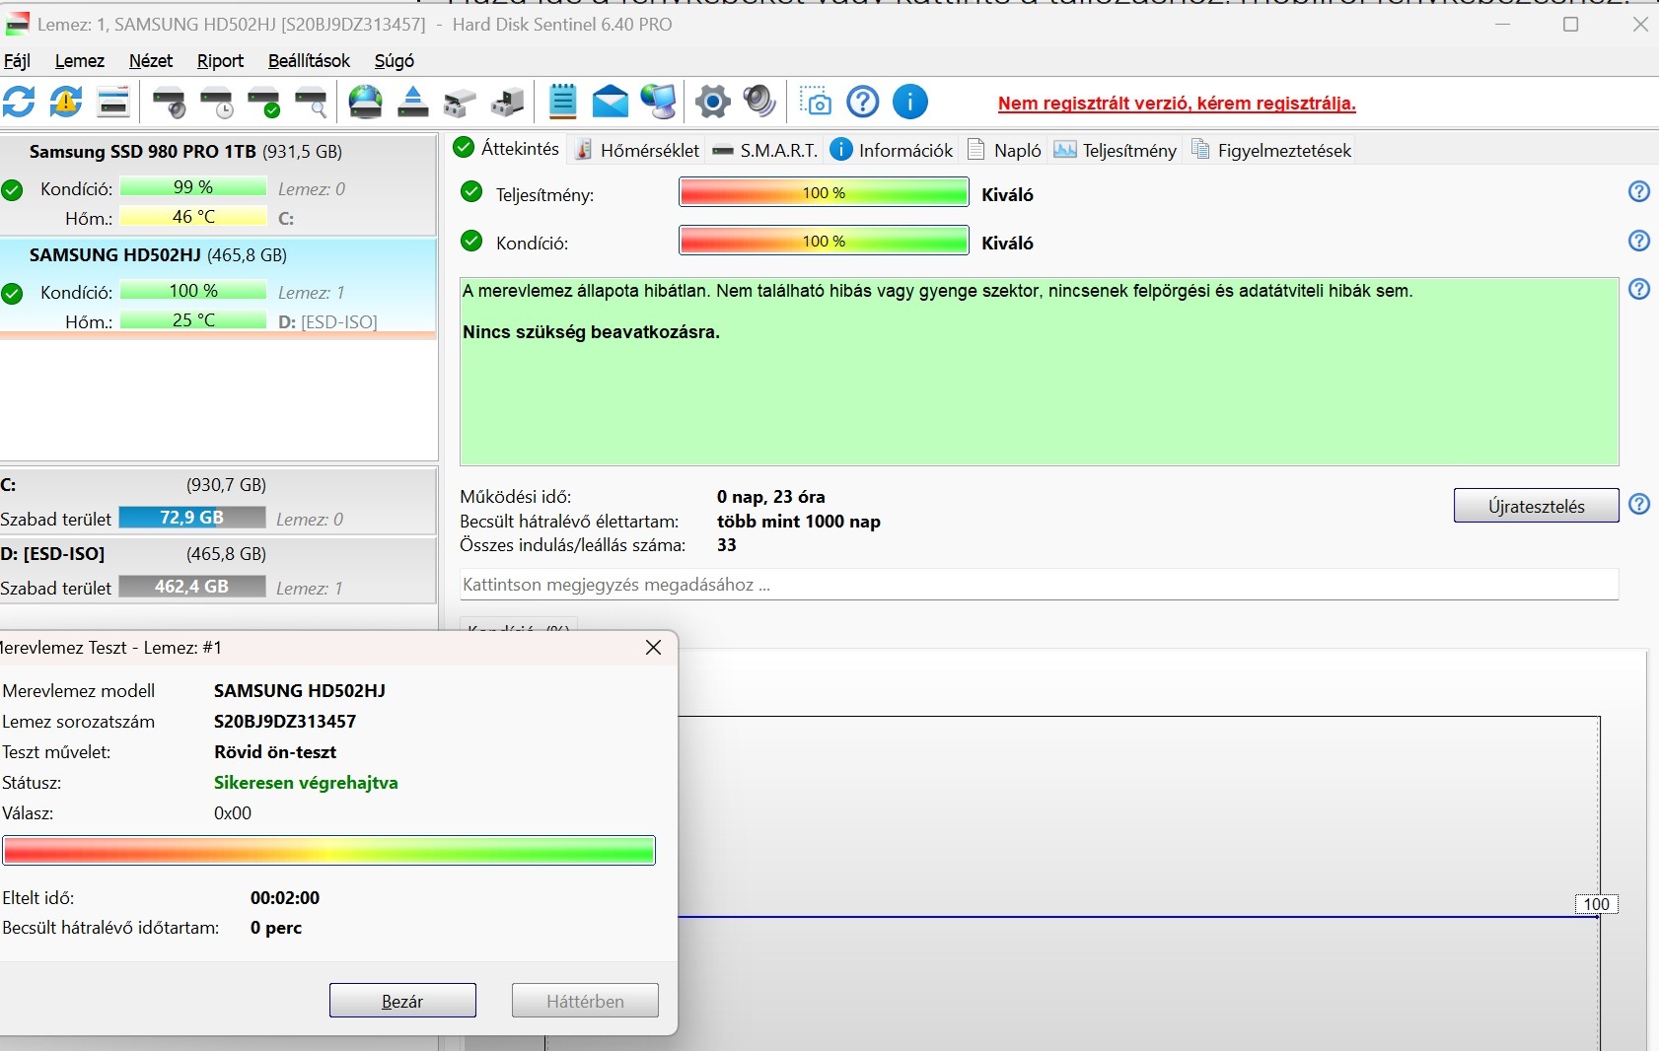1659x1051 pixels.
Task: Open the Súgó menu
Action: click(394, 61)
